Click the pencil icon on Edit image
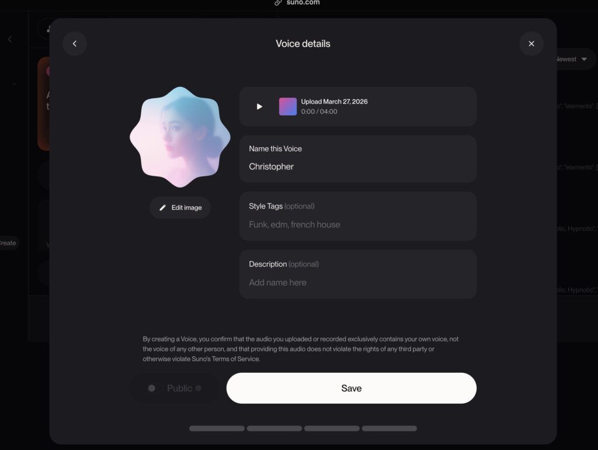 pos(162,207)
